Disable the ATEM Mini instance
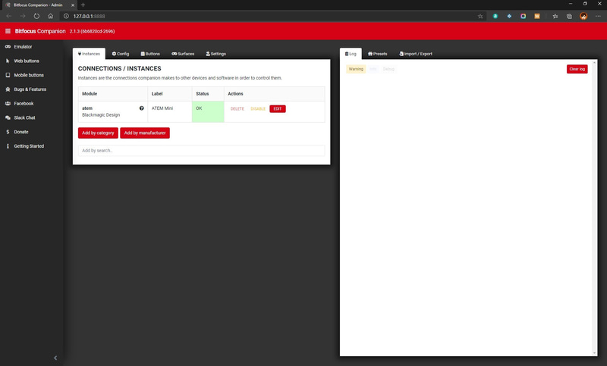The width and height of the screenshot is (607, 366). [258, 109]
